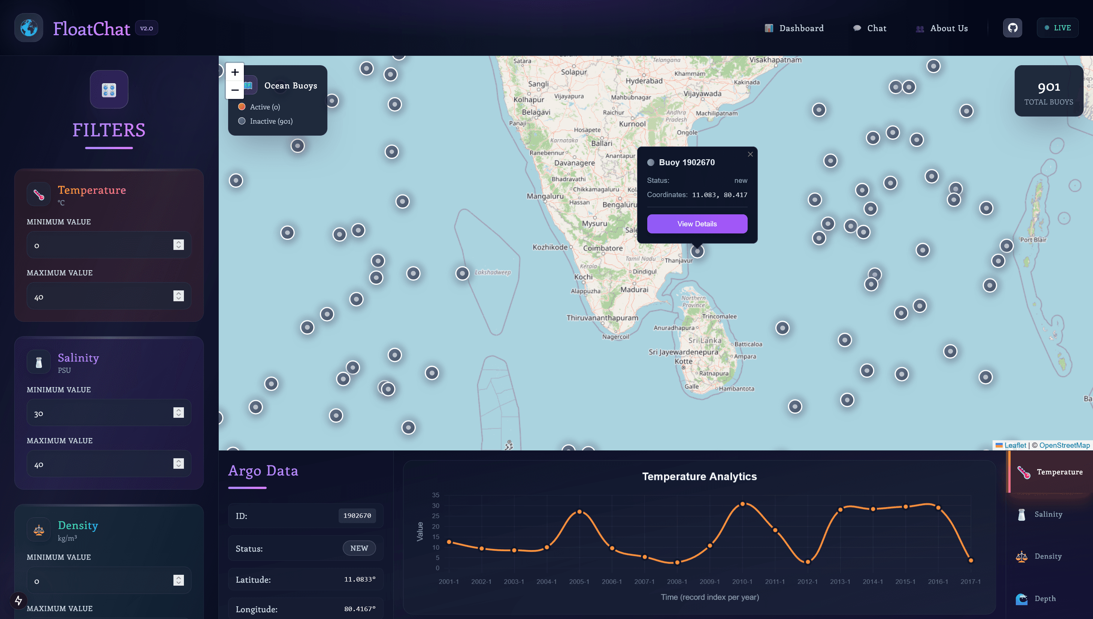Click the lightning bolt icon at bottom left

[18, 600]
